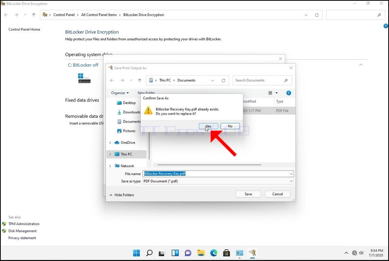
Task: Open the Organize menu
Action: pos(120,93)
